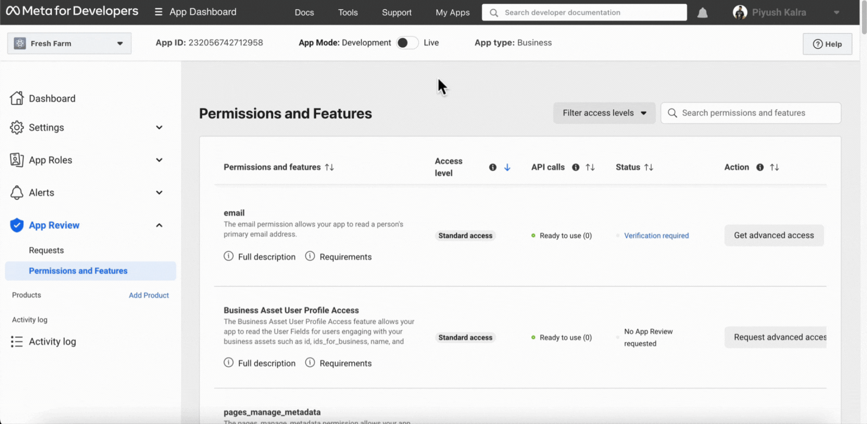Click the notifications bell icon

[702, 12]
